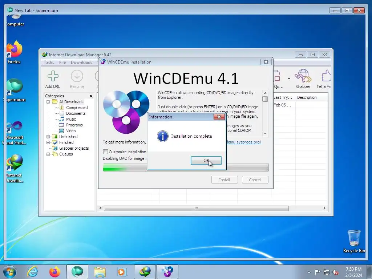Screen dimensions: 372x279
Task: Select All Downloads category
Action: 71,102
